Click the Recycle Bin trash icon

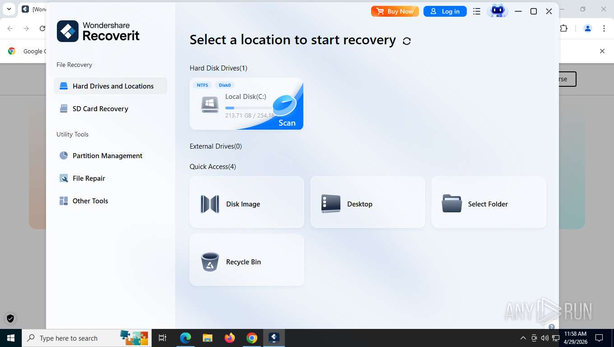pyautogui.click(x=210, y=262)
